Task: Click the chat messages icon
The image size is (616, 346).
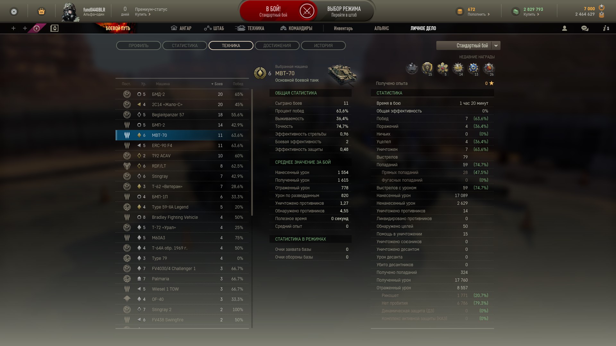Action: pyautogui.click(x=585, y=28)
